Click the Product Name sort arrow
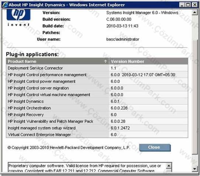Screen dimensions: 200x176 tap(106, 61)
